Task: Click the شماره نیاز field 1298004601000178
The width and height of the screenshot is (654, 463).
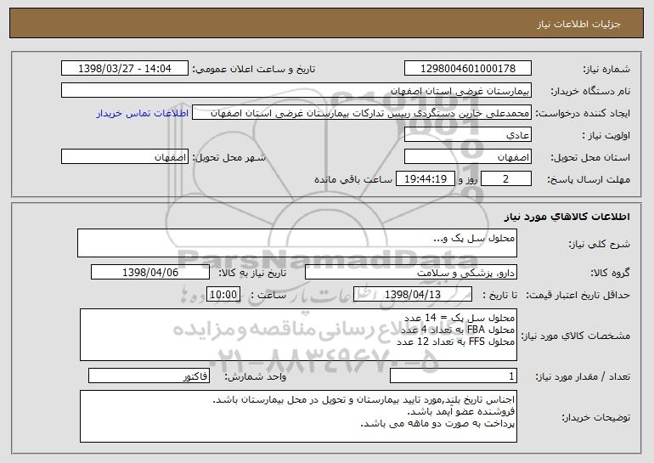Action: point(467,68)
